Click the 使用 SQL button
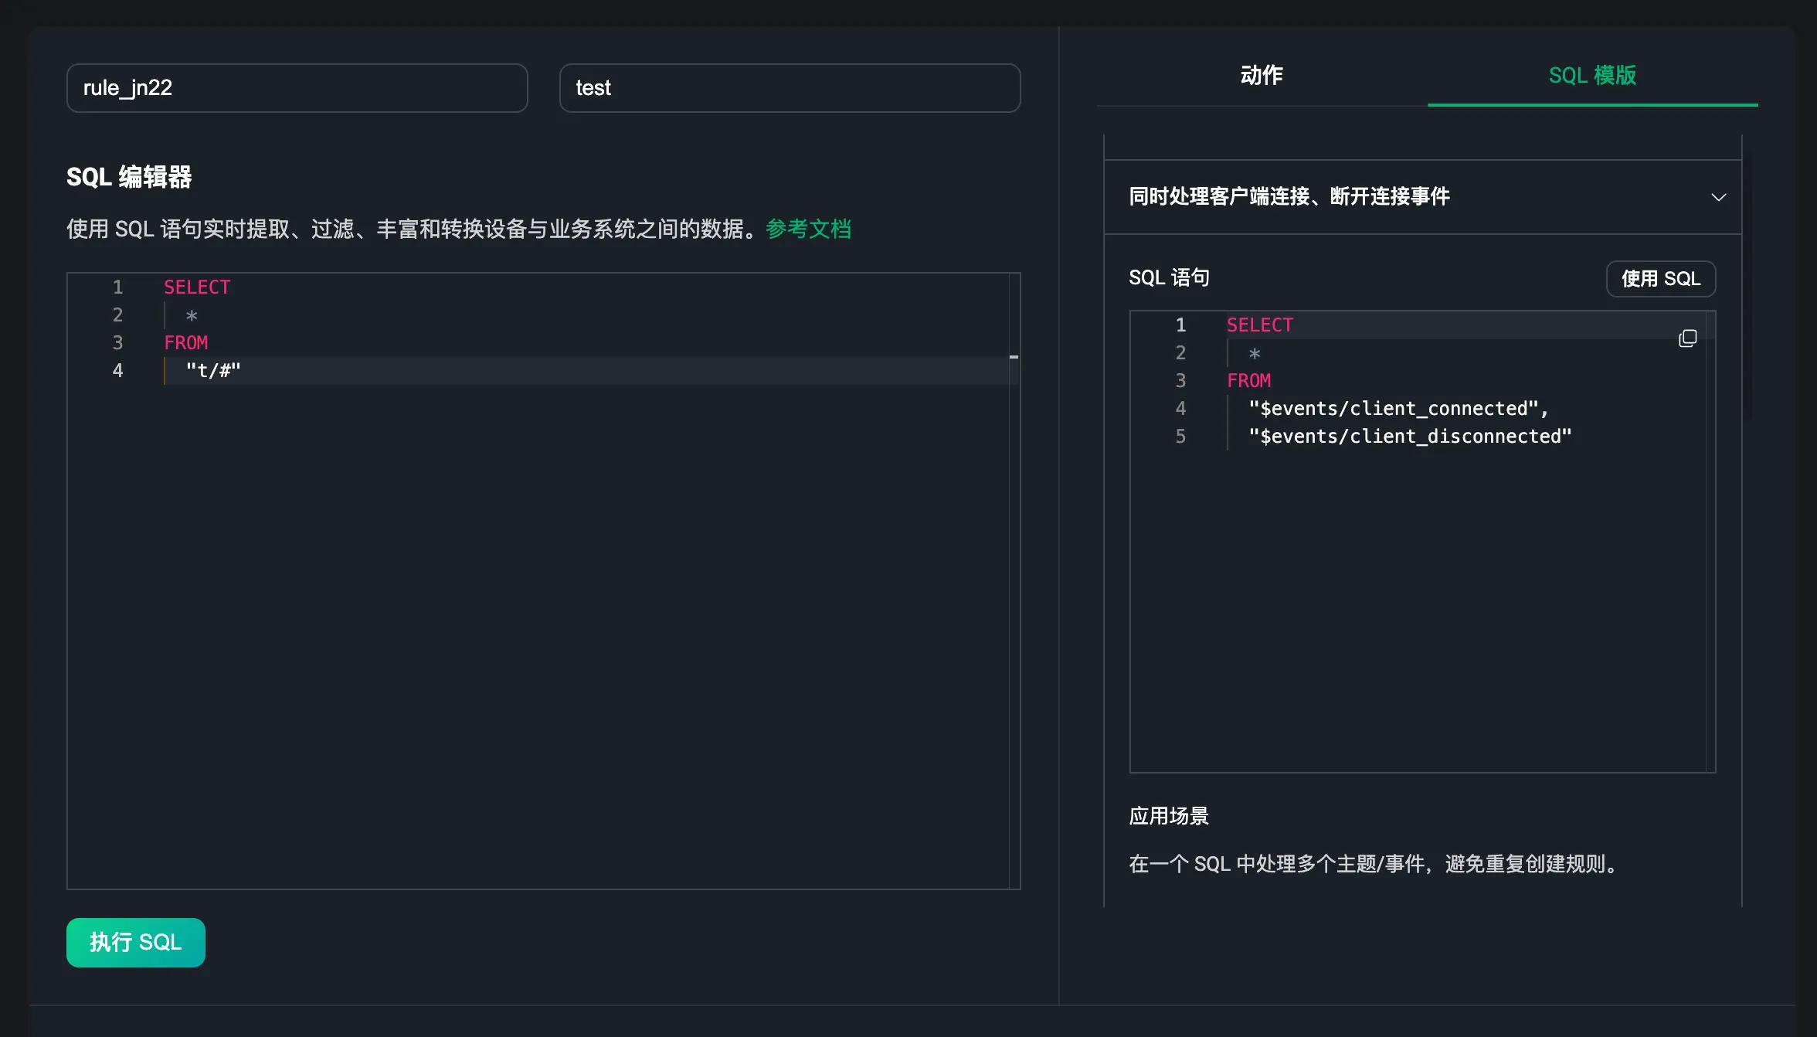This screenshot has height=1037, width=1817. (1661, 279)
